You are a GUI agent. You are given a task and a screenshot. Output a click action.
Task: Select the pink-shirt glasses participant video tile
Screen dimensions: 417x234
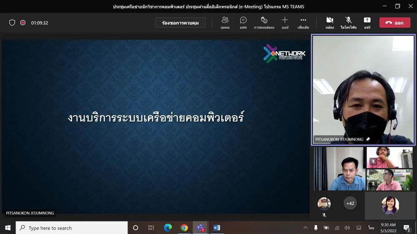click(x=389, y=180)
